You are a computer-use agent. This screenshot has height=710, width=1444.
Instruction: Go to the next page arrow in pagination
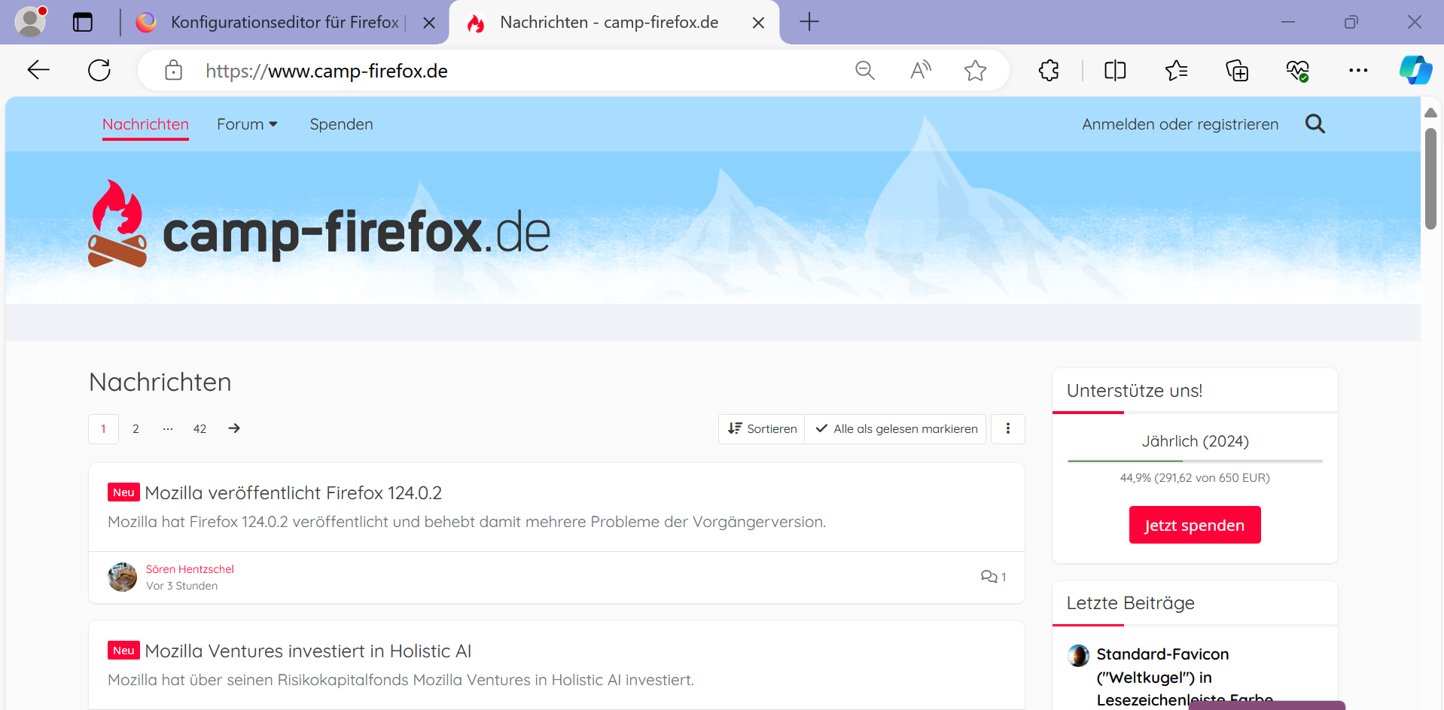pos(234,428)
